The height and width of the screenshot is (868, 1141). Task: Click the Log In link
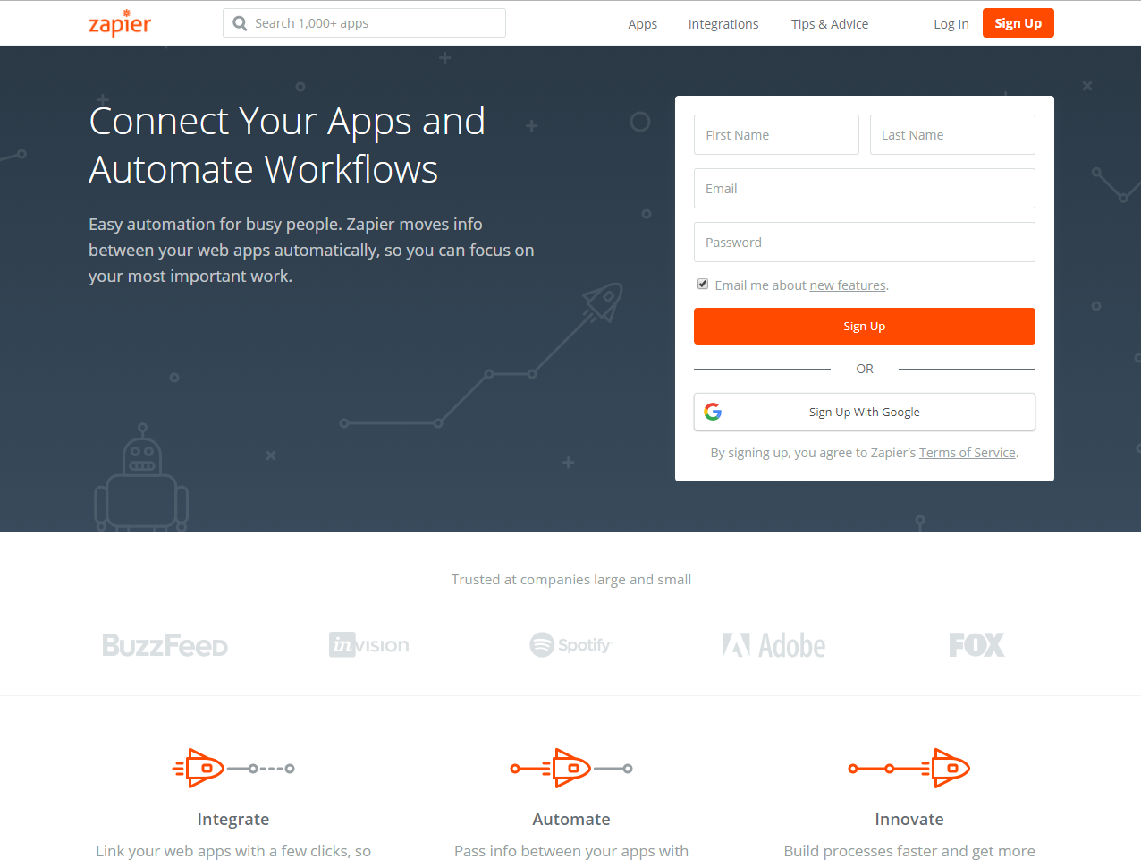pos(951,24)
